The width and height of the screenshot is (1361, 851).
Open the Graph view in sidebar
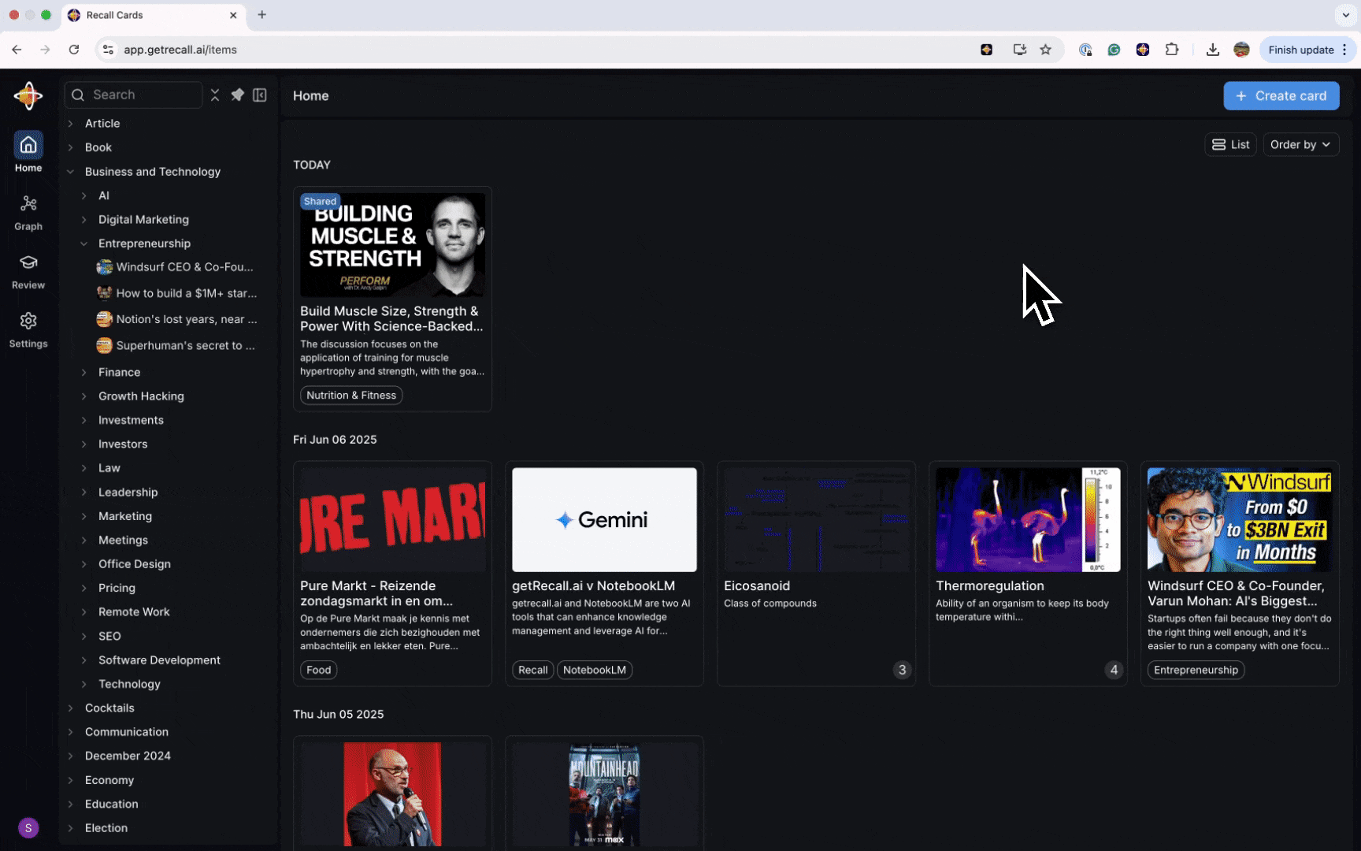(28, 213)
